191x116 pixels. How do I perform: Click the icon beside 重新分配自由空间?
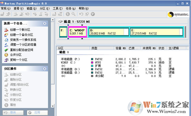(6, 50)
